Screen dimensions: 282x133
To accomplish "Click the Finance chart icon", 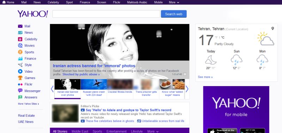I will (x=20, y=59).
